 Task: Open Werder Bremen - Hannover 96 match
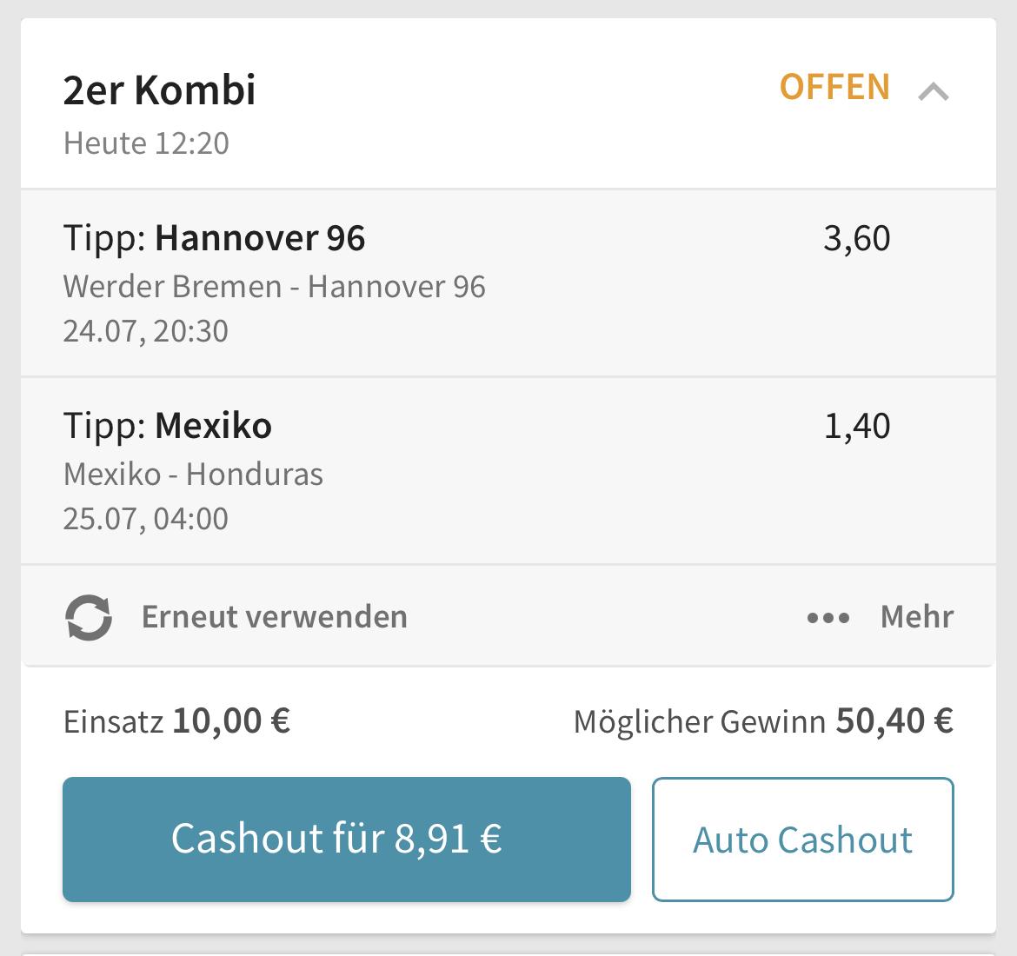[274, 287]
